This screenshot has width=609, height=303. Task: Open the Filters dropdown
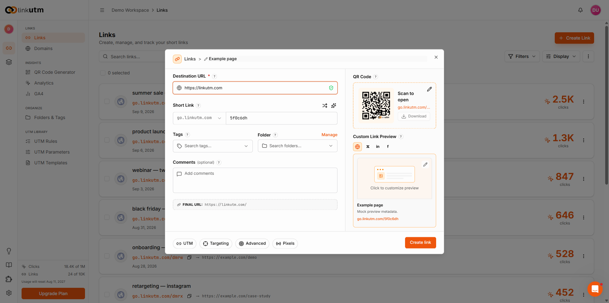(x=522, y=56)
